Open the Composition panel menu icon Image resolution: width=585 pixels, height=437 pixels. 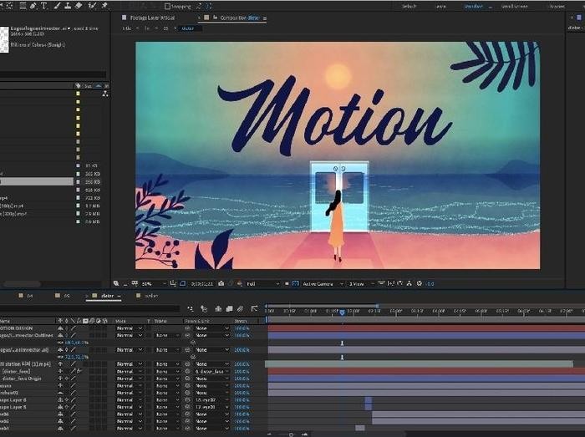pos(265,18)
